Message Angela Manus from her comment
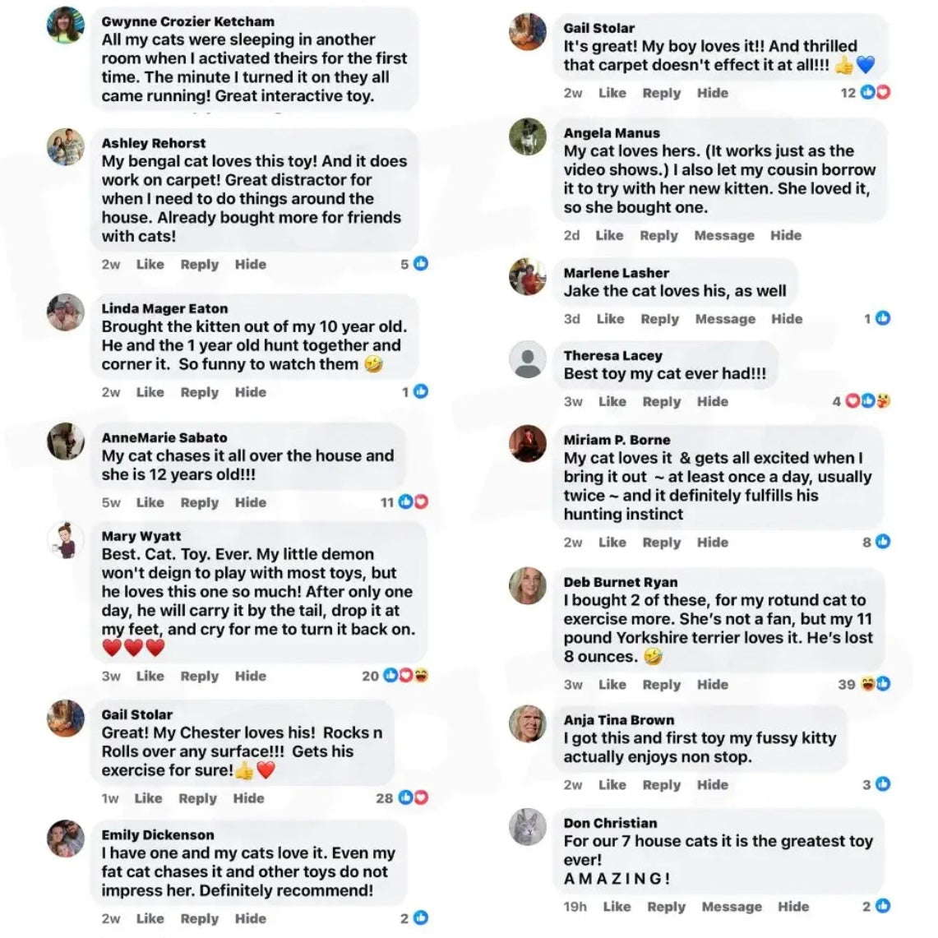Viewport: 938px width, 938px height. [x=723, y=235]
